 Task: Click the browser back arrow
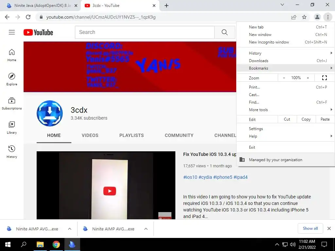7,17
